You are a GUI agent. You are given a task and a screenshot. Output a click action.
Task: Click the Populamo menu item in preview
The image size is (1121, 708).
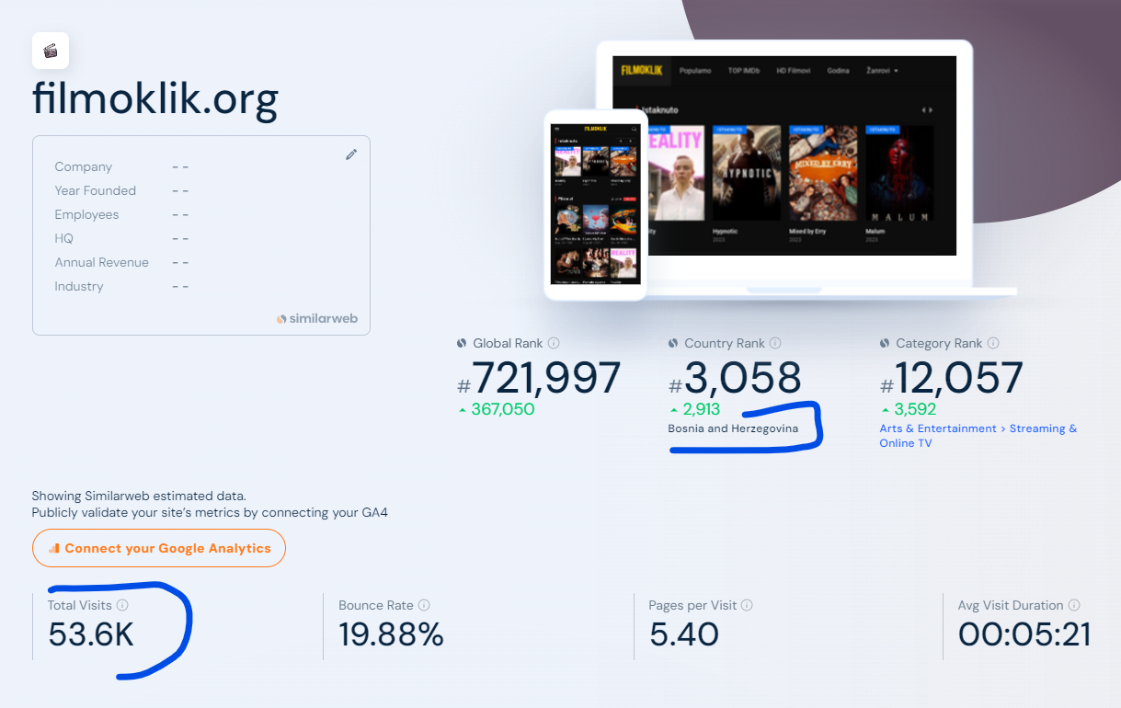(695, 71)
